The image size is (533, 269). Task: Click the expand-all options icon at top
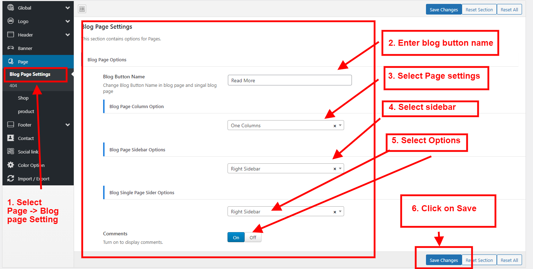point(82,9)
